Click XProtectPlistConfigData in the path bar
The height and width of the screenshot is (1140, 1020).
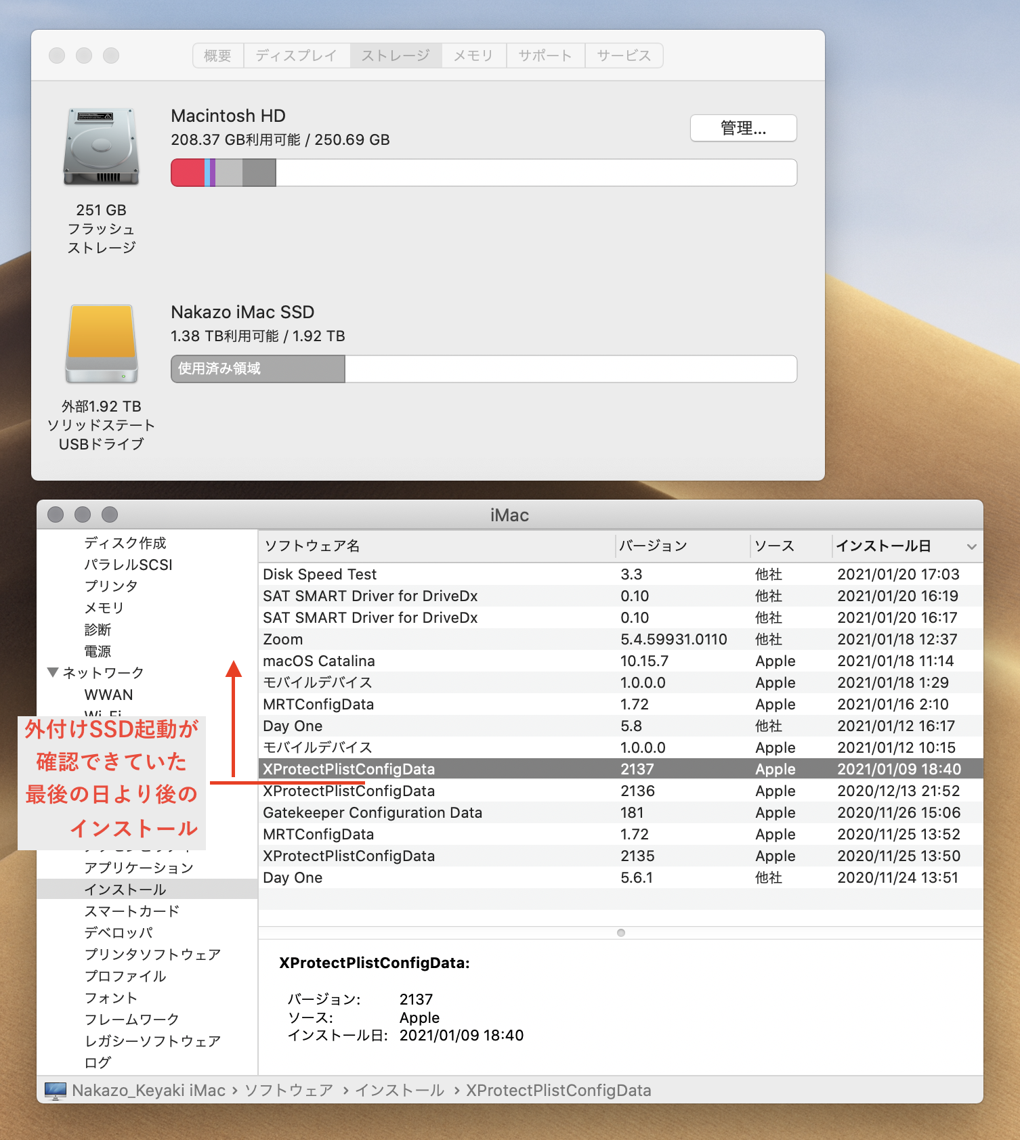[x=559, y=1091]
